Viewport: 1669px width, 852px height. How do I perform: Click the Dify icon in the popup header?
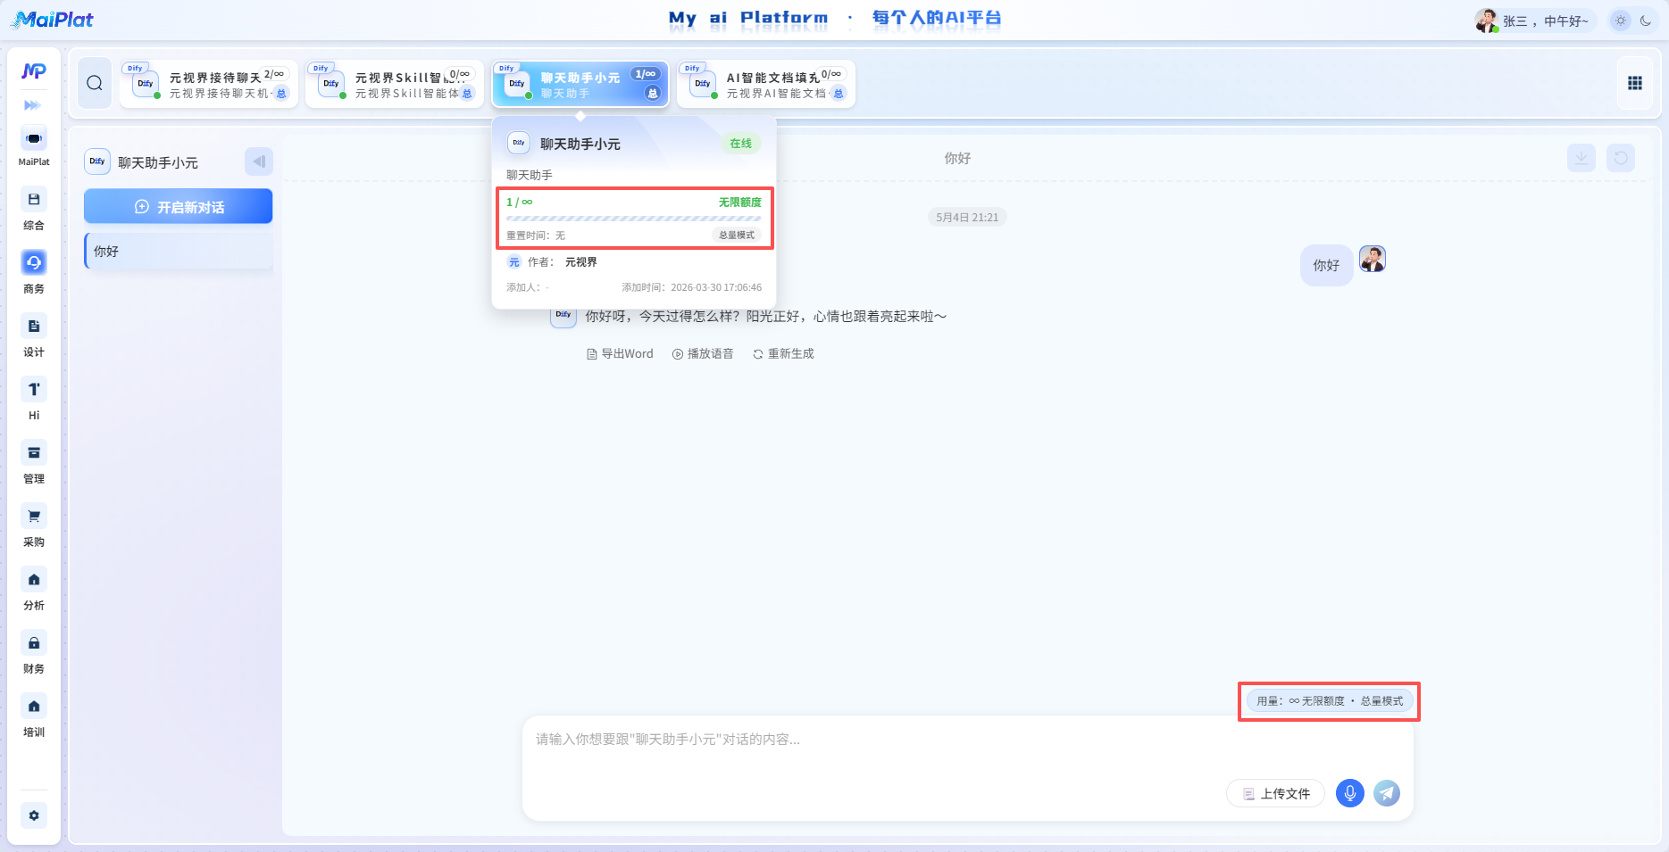pos(519,143)
